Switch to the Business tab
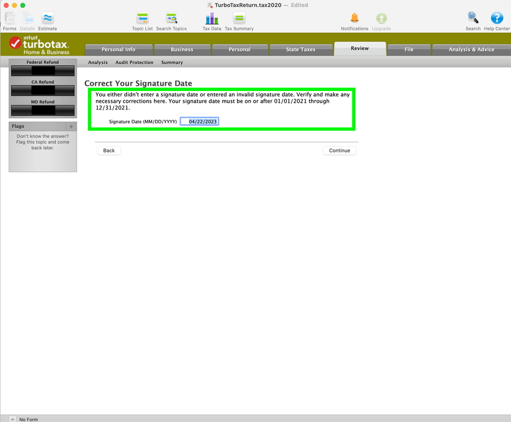 [182, 50]
